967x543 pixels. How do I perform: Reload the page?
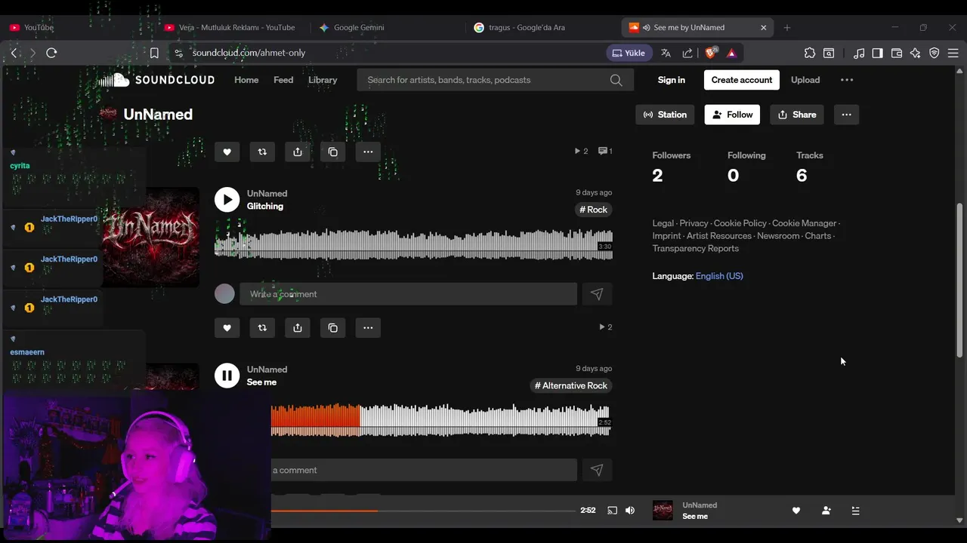tap(51, 53)
